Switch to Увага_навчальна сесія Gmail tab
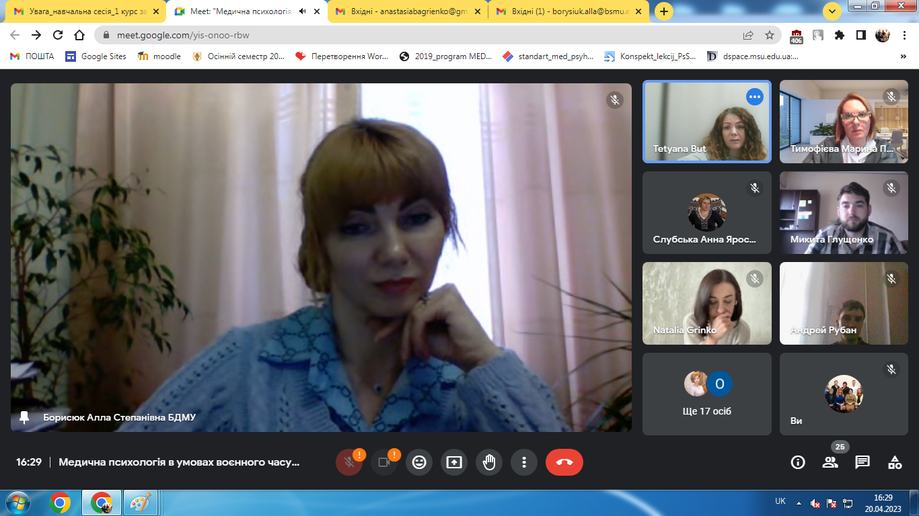The width and height of the screenshot is (919, 516). (81, 11)
